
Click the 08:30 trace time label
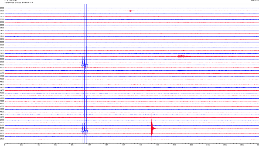pos(2,56)
